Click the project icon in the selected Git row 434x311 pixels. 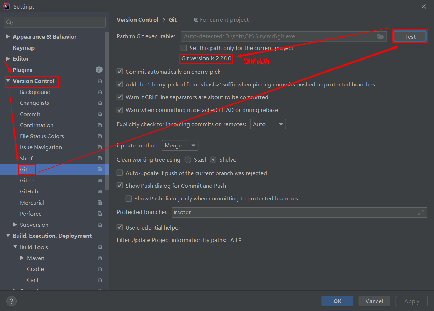[x=99, y=170]
